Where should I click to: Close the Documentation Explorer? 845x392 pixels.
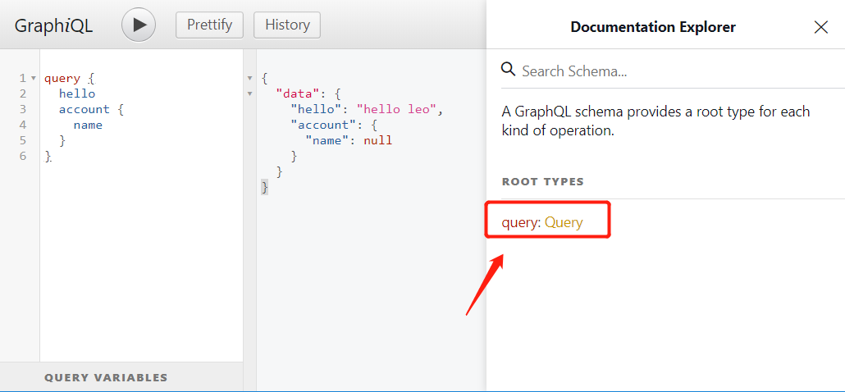click(x=820, y=27)
